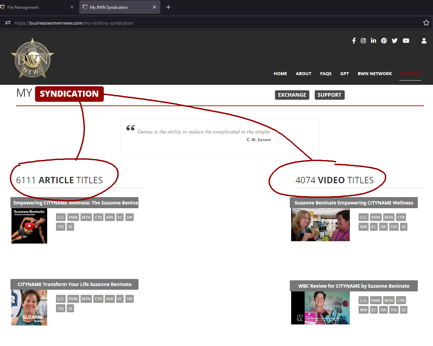Open the GPT menu item
This screenshot has height=346, width=433.
point(345,73)
